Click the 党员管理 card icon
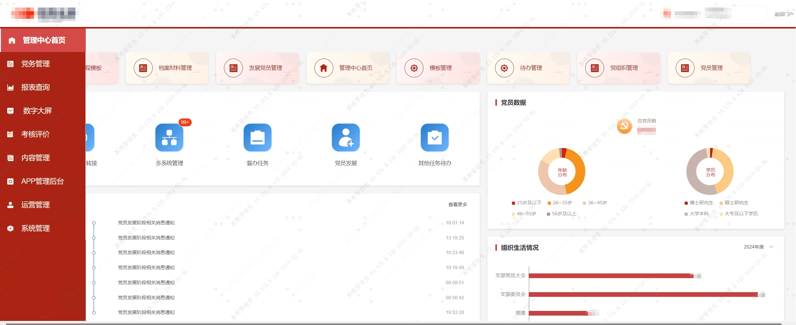The image size is (796, 325). tap(685, 68)
